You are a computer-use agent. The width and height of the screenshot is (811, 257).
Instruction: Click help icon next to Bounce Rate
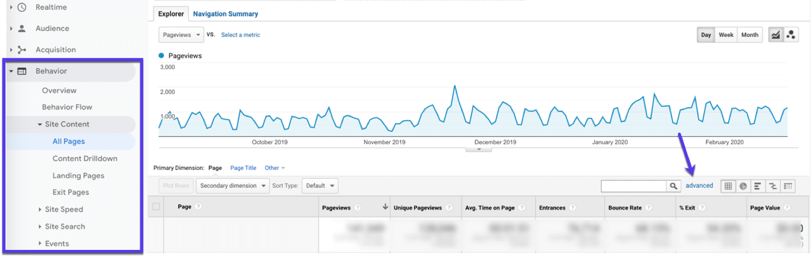point(648,208)
